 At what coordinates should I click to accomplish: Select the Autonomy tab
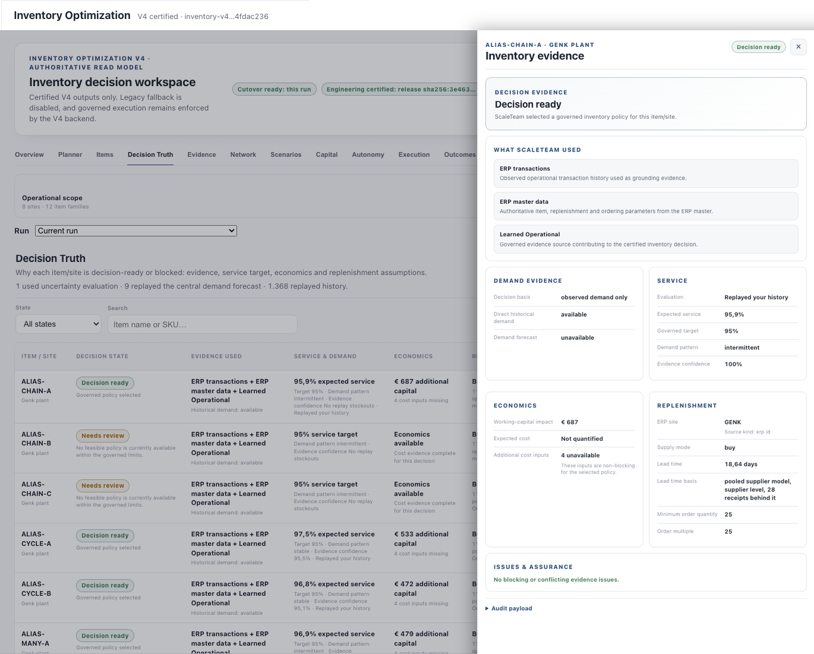[368, 154]
